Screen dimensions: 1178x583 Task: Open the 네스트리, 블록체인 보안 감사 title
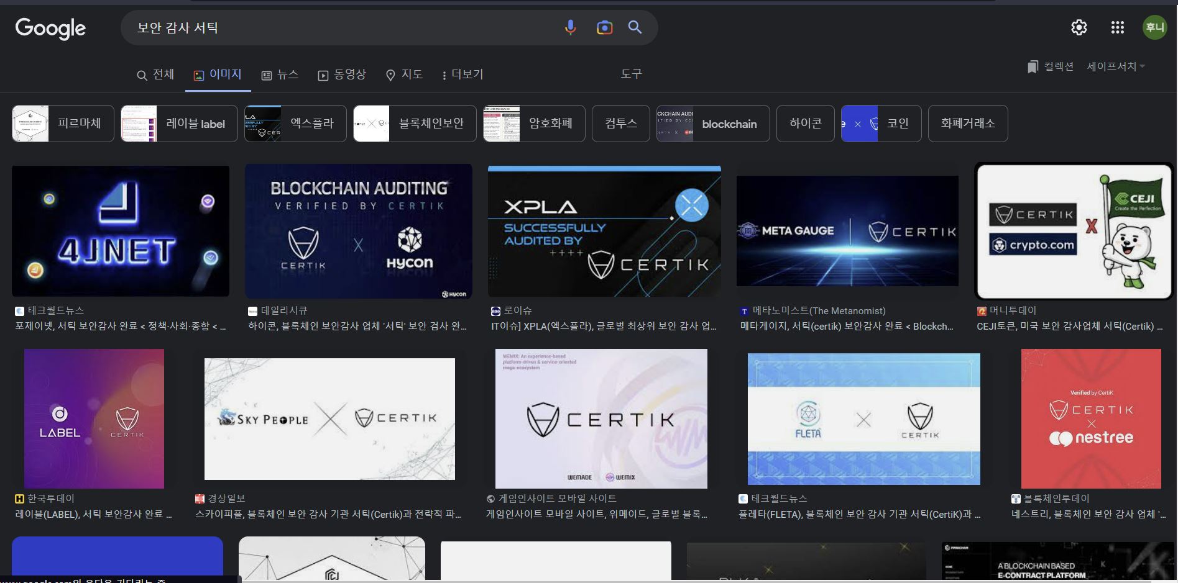coord(1089,514)
